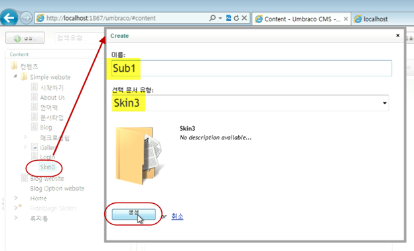The height and width of the screenshot is (251, 414).
Task: Click the 'No description available...' text
Action: tap(216, 137)
